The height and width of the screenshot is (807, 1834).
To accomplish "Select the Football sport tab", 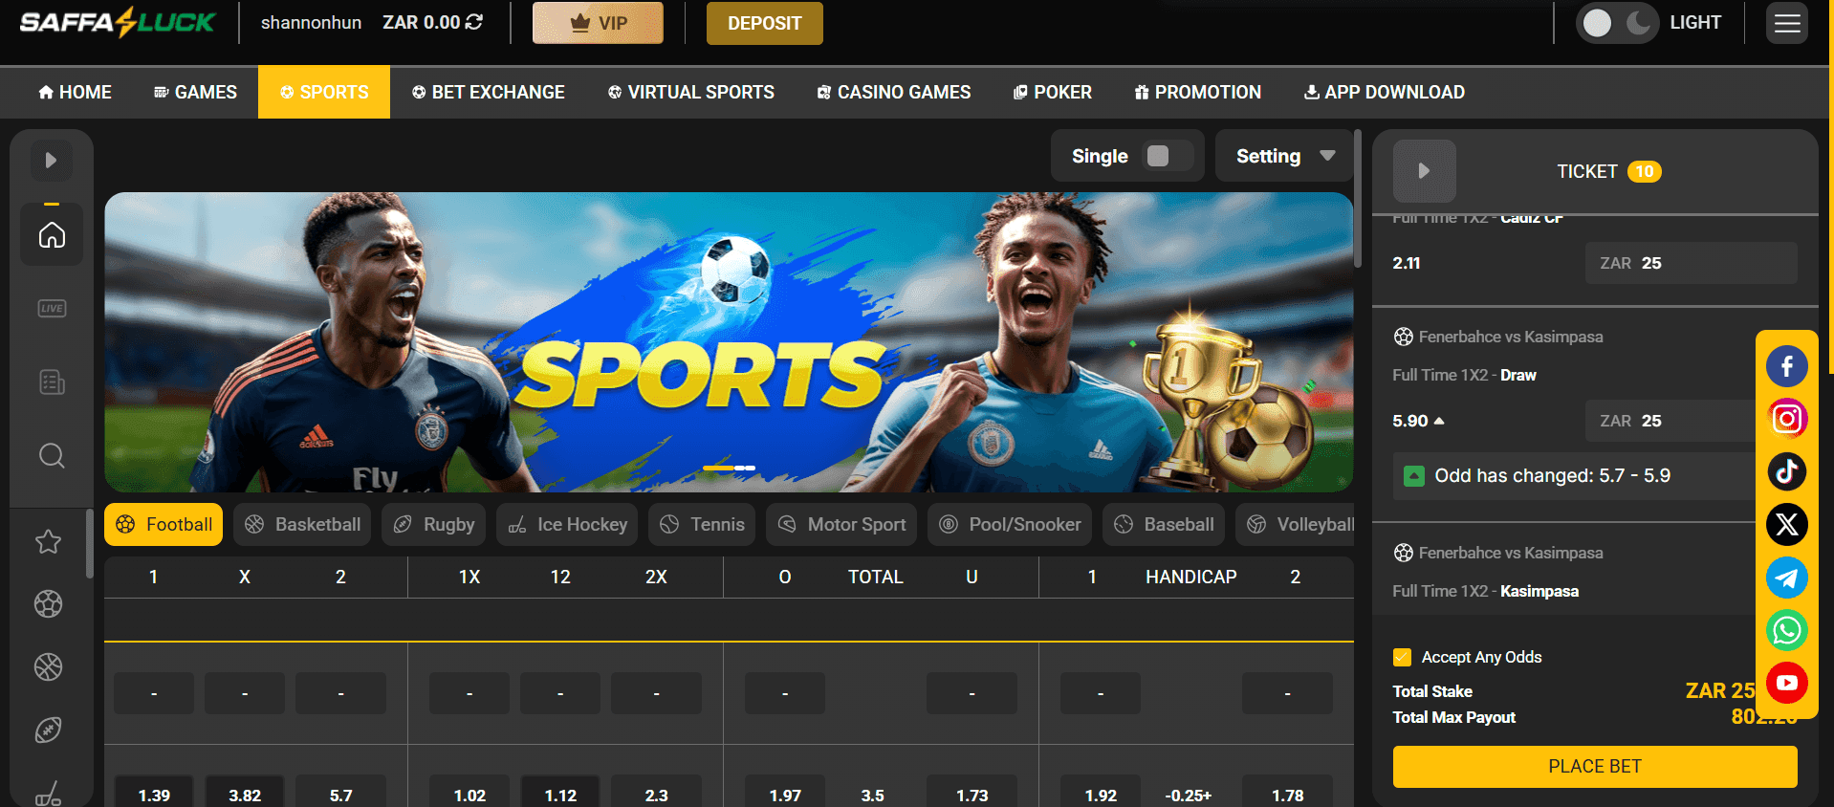I will pyautogui.click(x=164, y=524).
